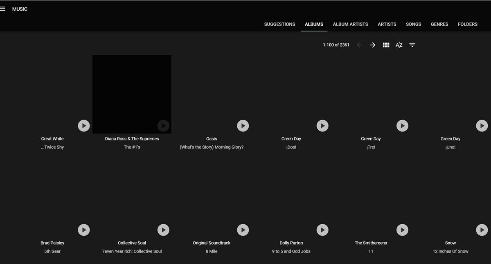Play Green Day ¡Uno! album
Image resolution: width=491 pixels, height=264 pixels.
[482, 126]
